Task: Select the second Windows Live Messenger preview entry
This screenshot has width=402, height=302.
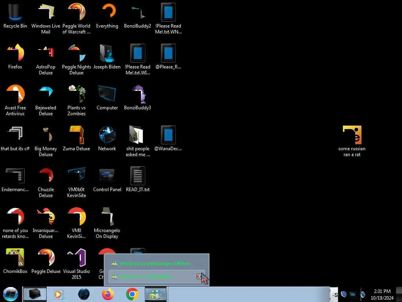Action: tap(156, 276)
